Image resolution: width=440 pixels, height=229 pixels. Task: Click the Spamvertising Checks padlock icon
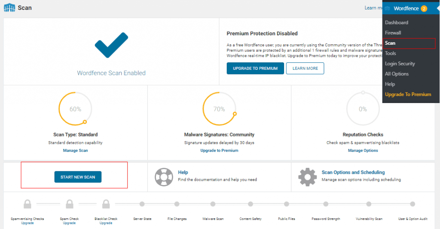[27, 204]
